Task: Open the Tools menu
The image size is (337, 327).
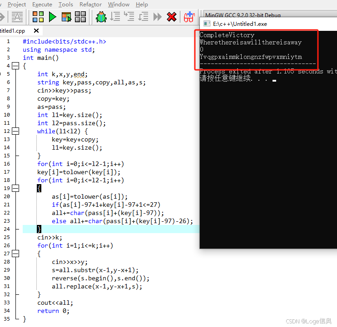Action: [66, 4]
